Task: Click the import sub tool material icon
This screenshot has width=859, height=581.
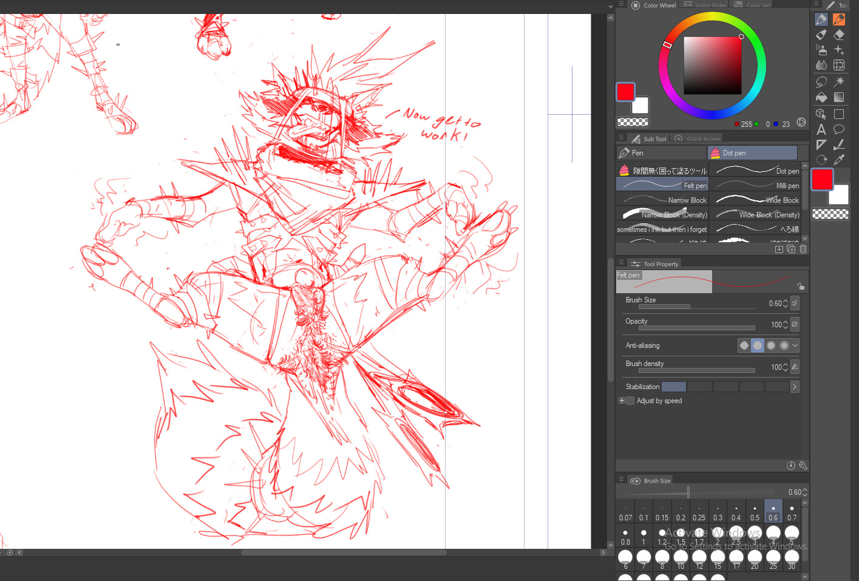Action: pos(779,249)
